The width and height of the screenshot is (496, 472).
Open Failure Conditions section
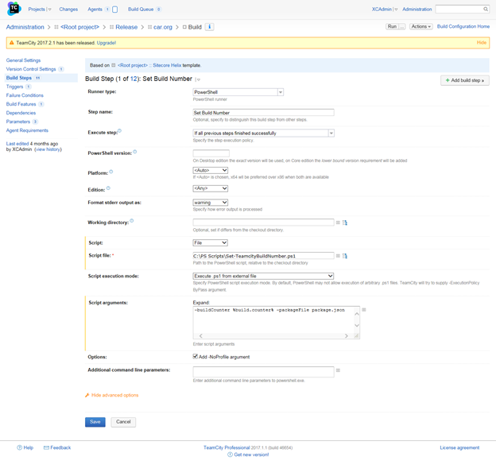pyautogui.click(x=25, y=95)
